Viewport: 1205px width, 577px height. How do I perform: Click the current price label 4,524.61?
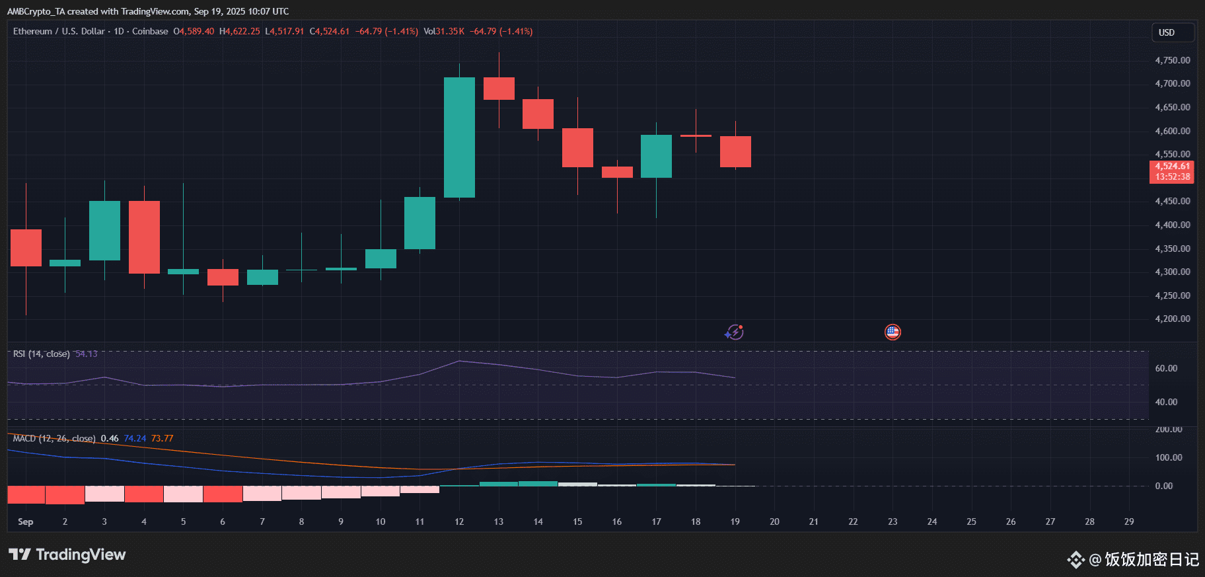click(x=1173, y=167)
